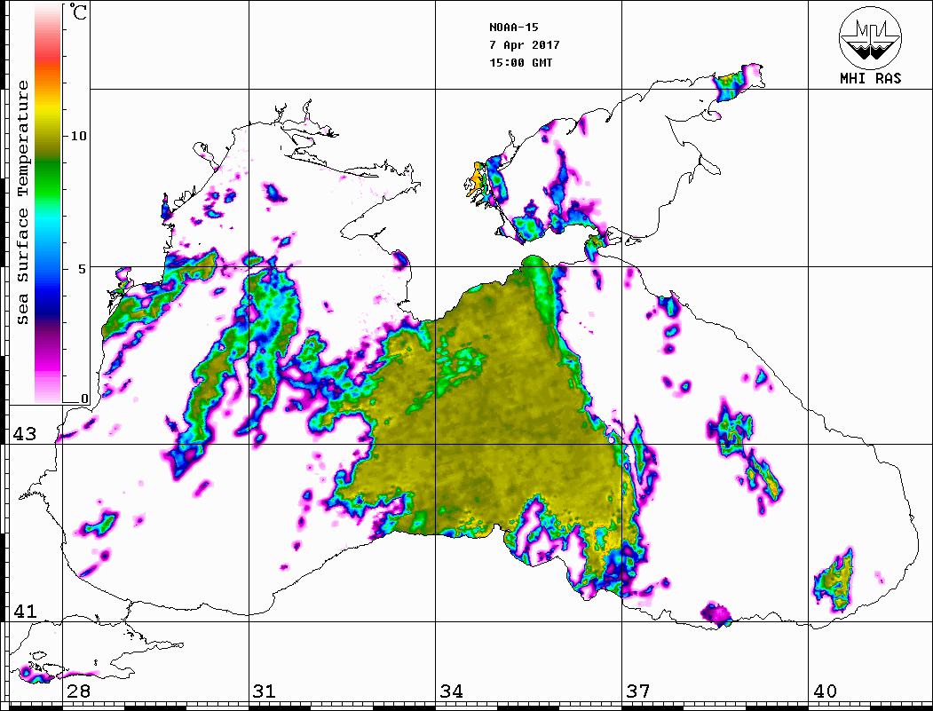The image size is (933, 711).
Task: Click the latitude label 43
Action: [x=25, y=434]
